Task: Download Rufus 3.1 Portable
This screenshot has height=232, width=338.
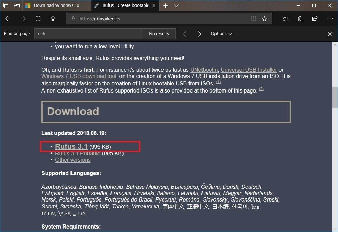Action: pyautogui.click(x=78, y=154)
